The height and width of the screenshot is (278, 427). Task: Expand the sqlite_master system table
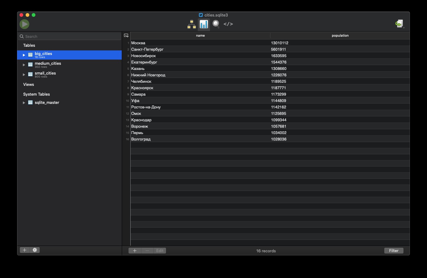24,103
